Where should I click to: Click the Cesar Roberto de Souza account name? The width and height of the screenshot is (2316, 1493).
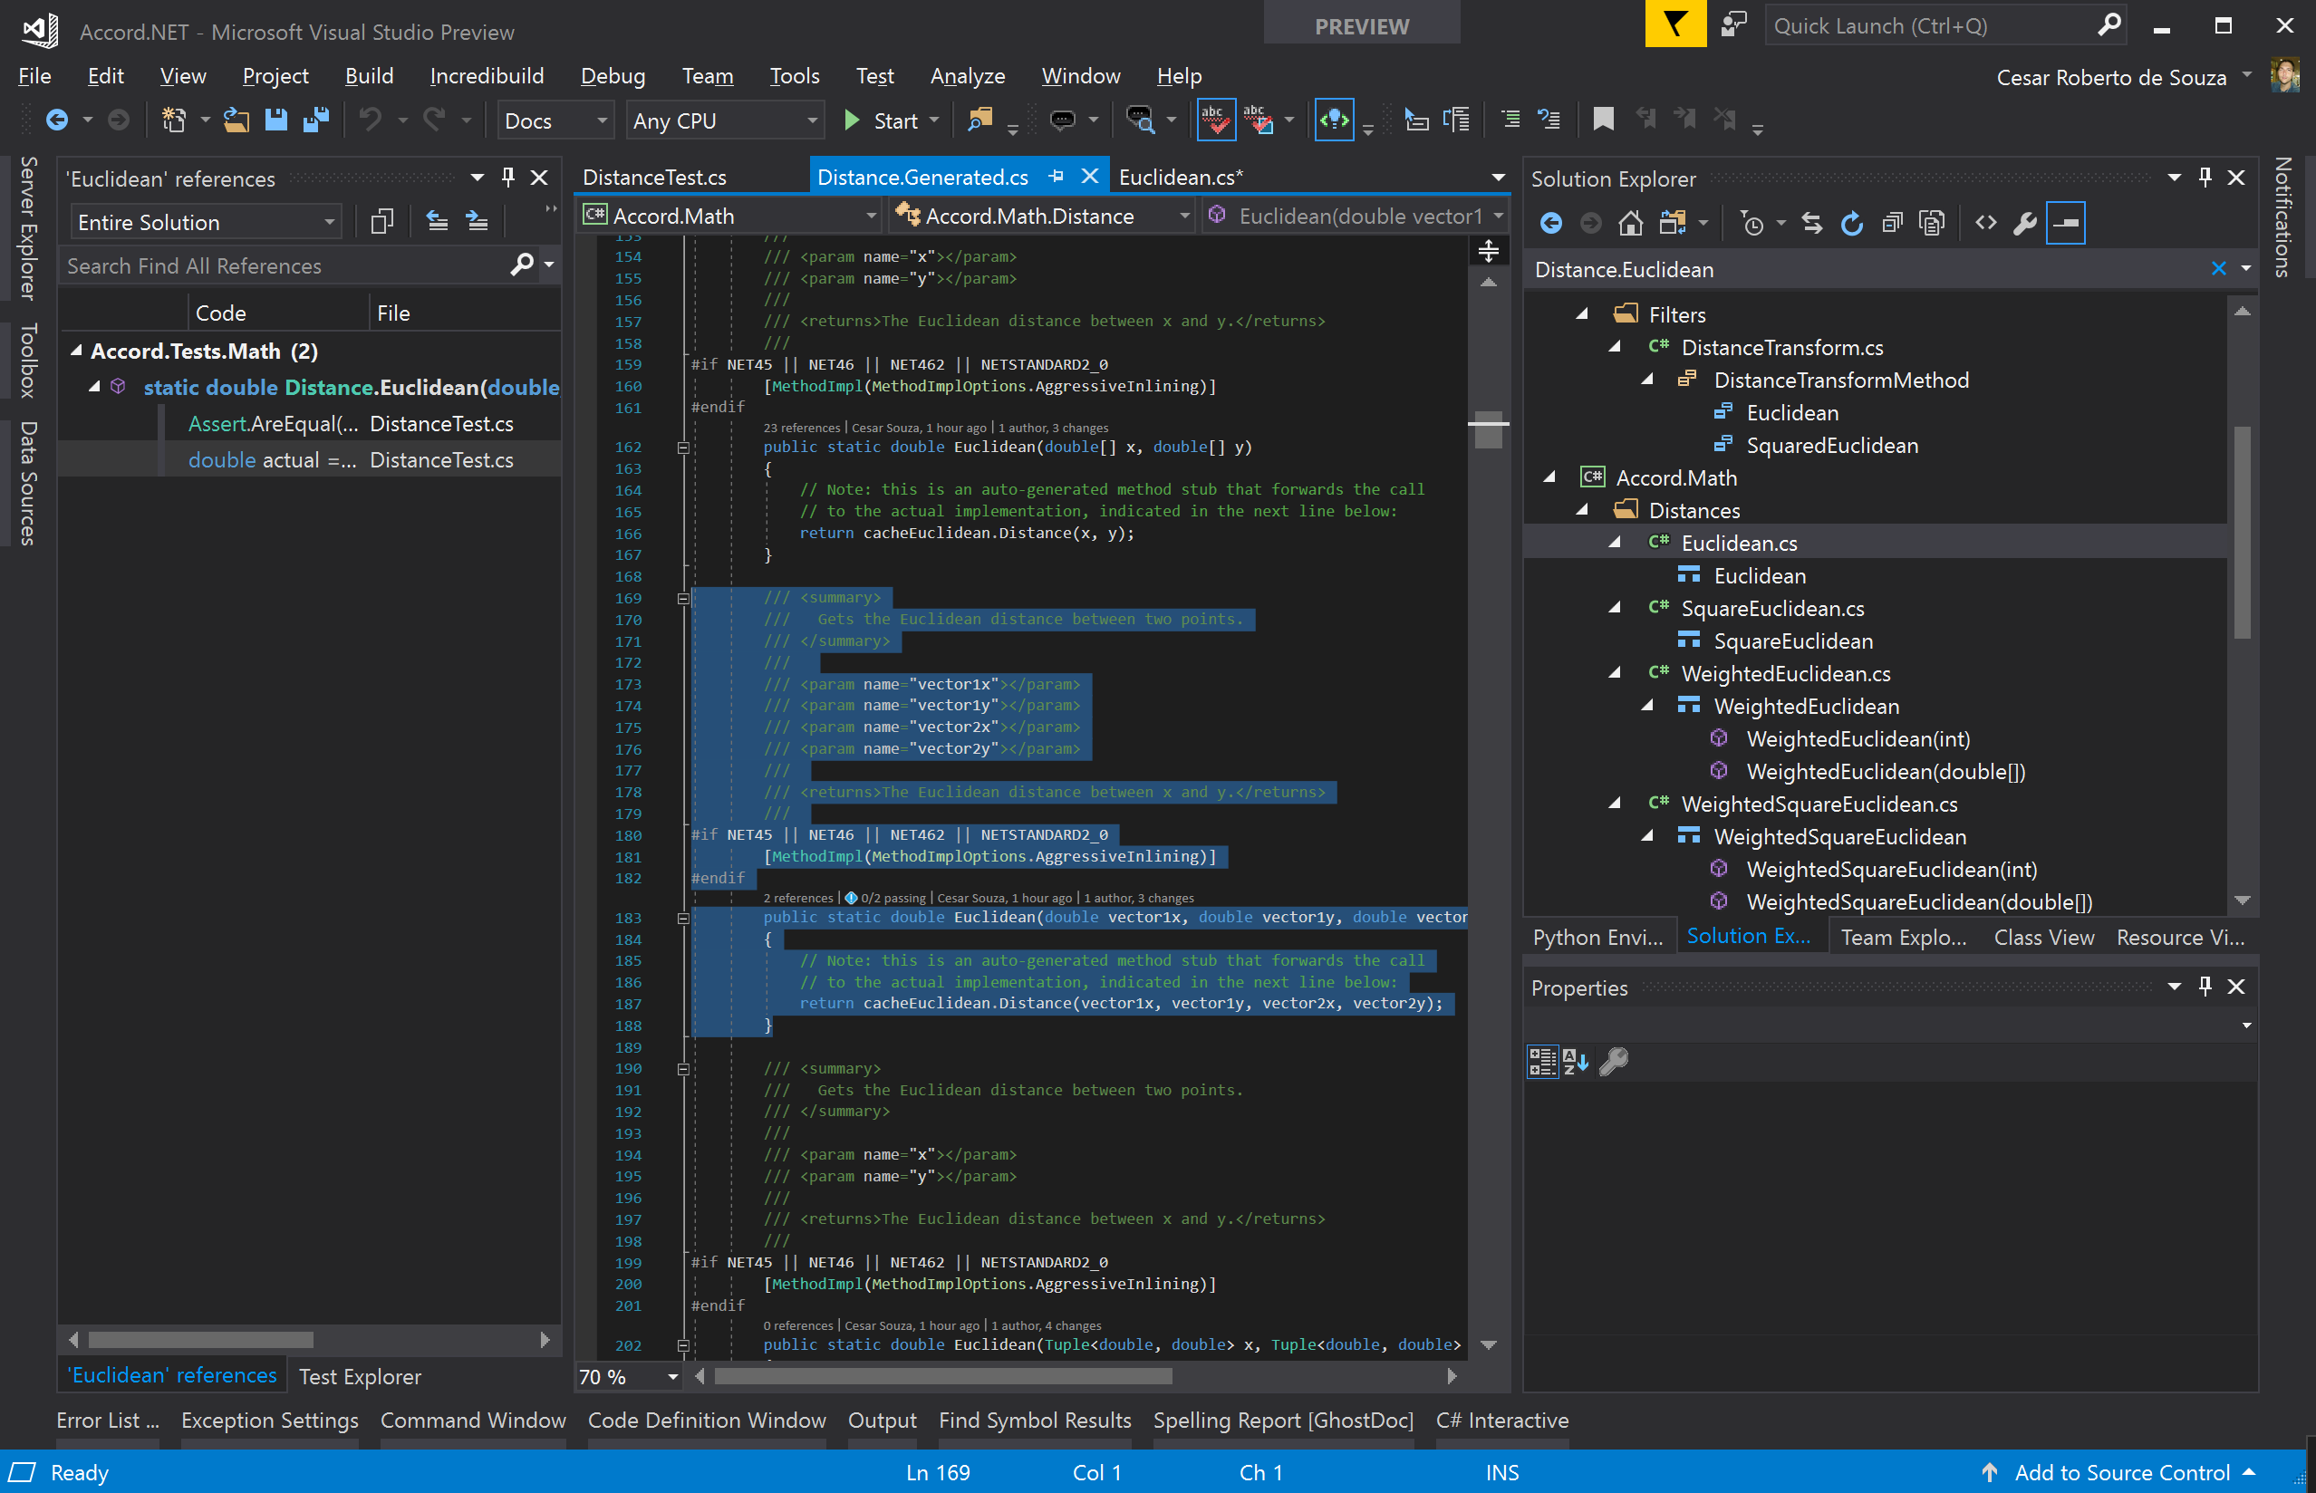[2111, 78]
